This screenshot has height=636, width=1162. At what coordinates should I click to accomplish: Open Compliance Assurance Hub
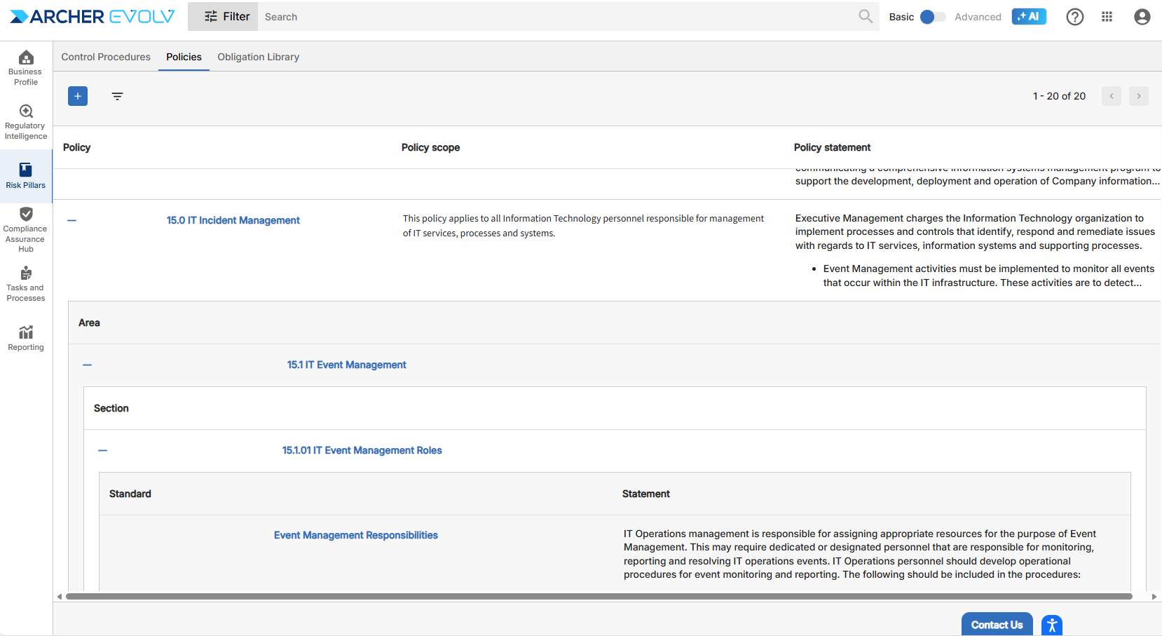(26, 229)
